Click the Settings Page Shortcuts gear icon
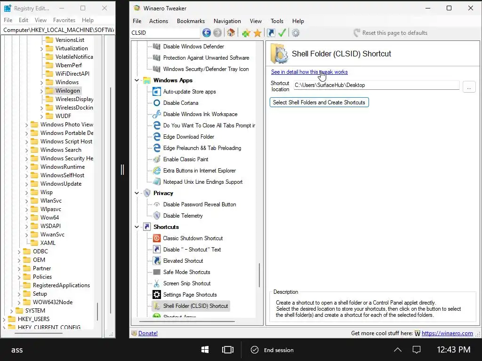The width and height of the screenshot is (482, 361). (157, 295)
